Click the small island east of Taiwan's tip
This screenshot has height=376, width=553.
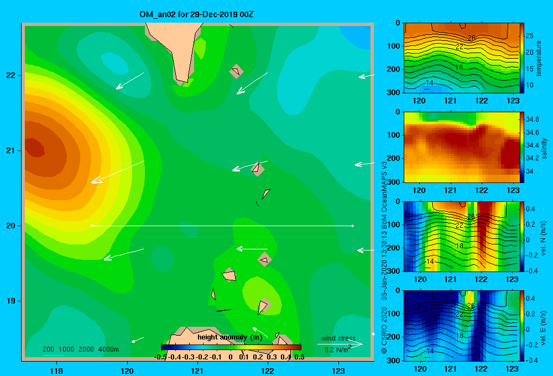[236, 71]
